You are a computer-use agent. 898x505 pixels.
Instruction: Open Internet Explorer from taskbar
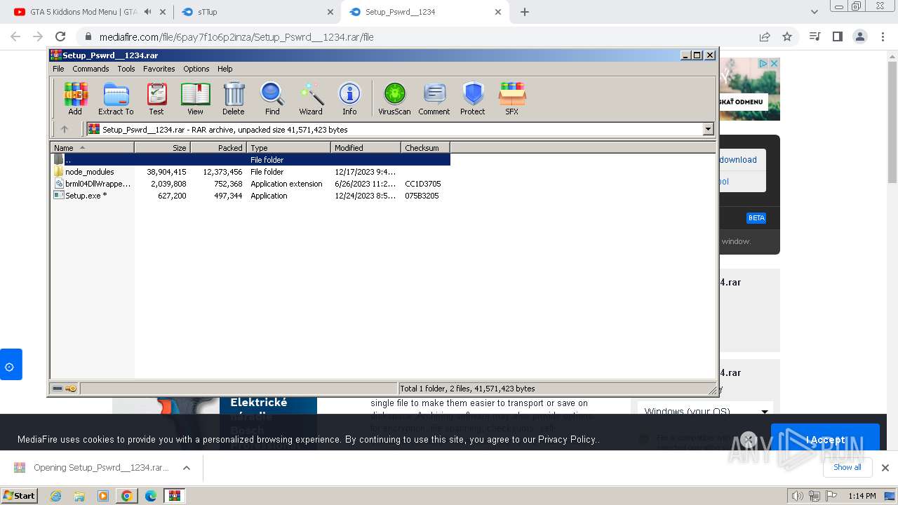point(55,496)
